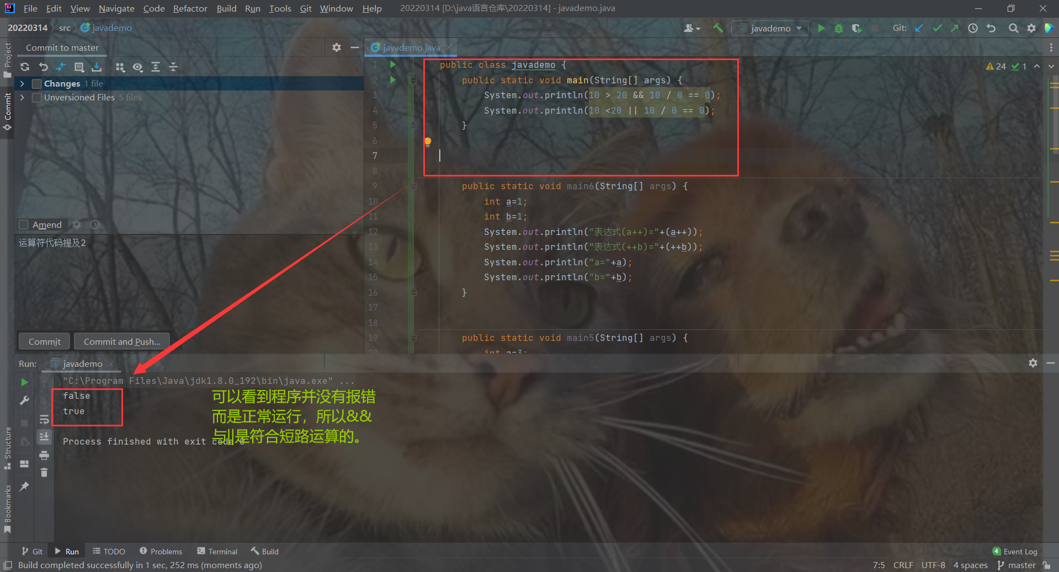The height and width of the screenshot is (572, 1059).
Task: Expand all changes in Commit panel
Action: 156,67
